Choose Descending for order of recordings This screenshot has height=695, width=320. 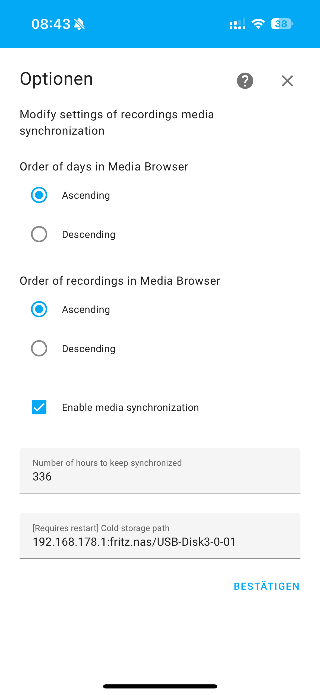39,348
